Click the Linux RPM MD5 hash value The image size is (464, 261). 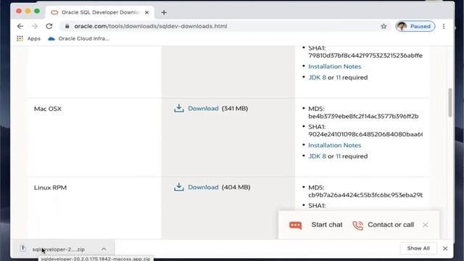365,195
